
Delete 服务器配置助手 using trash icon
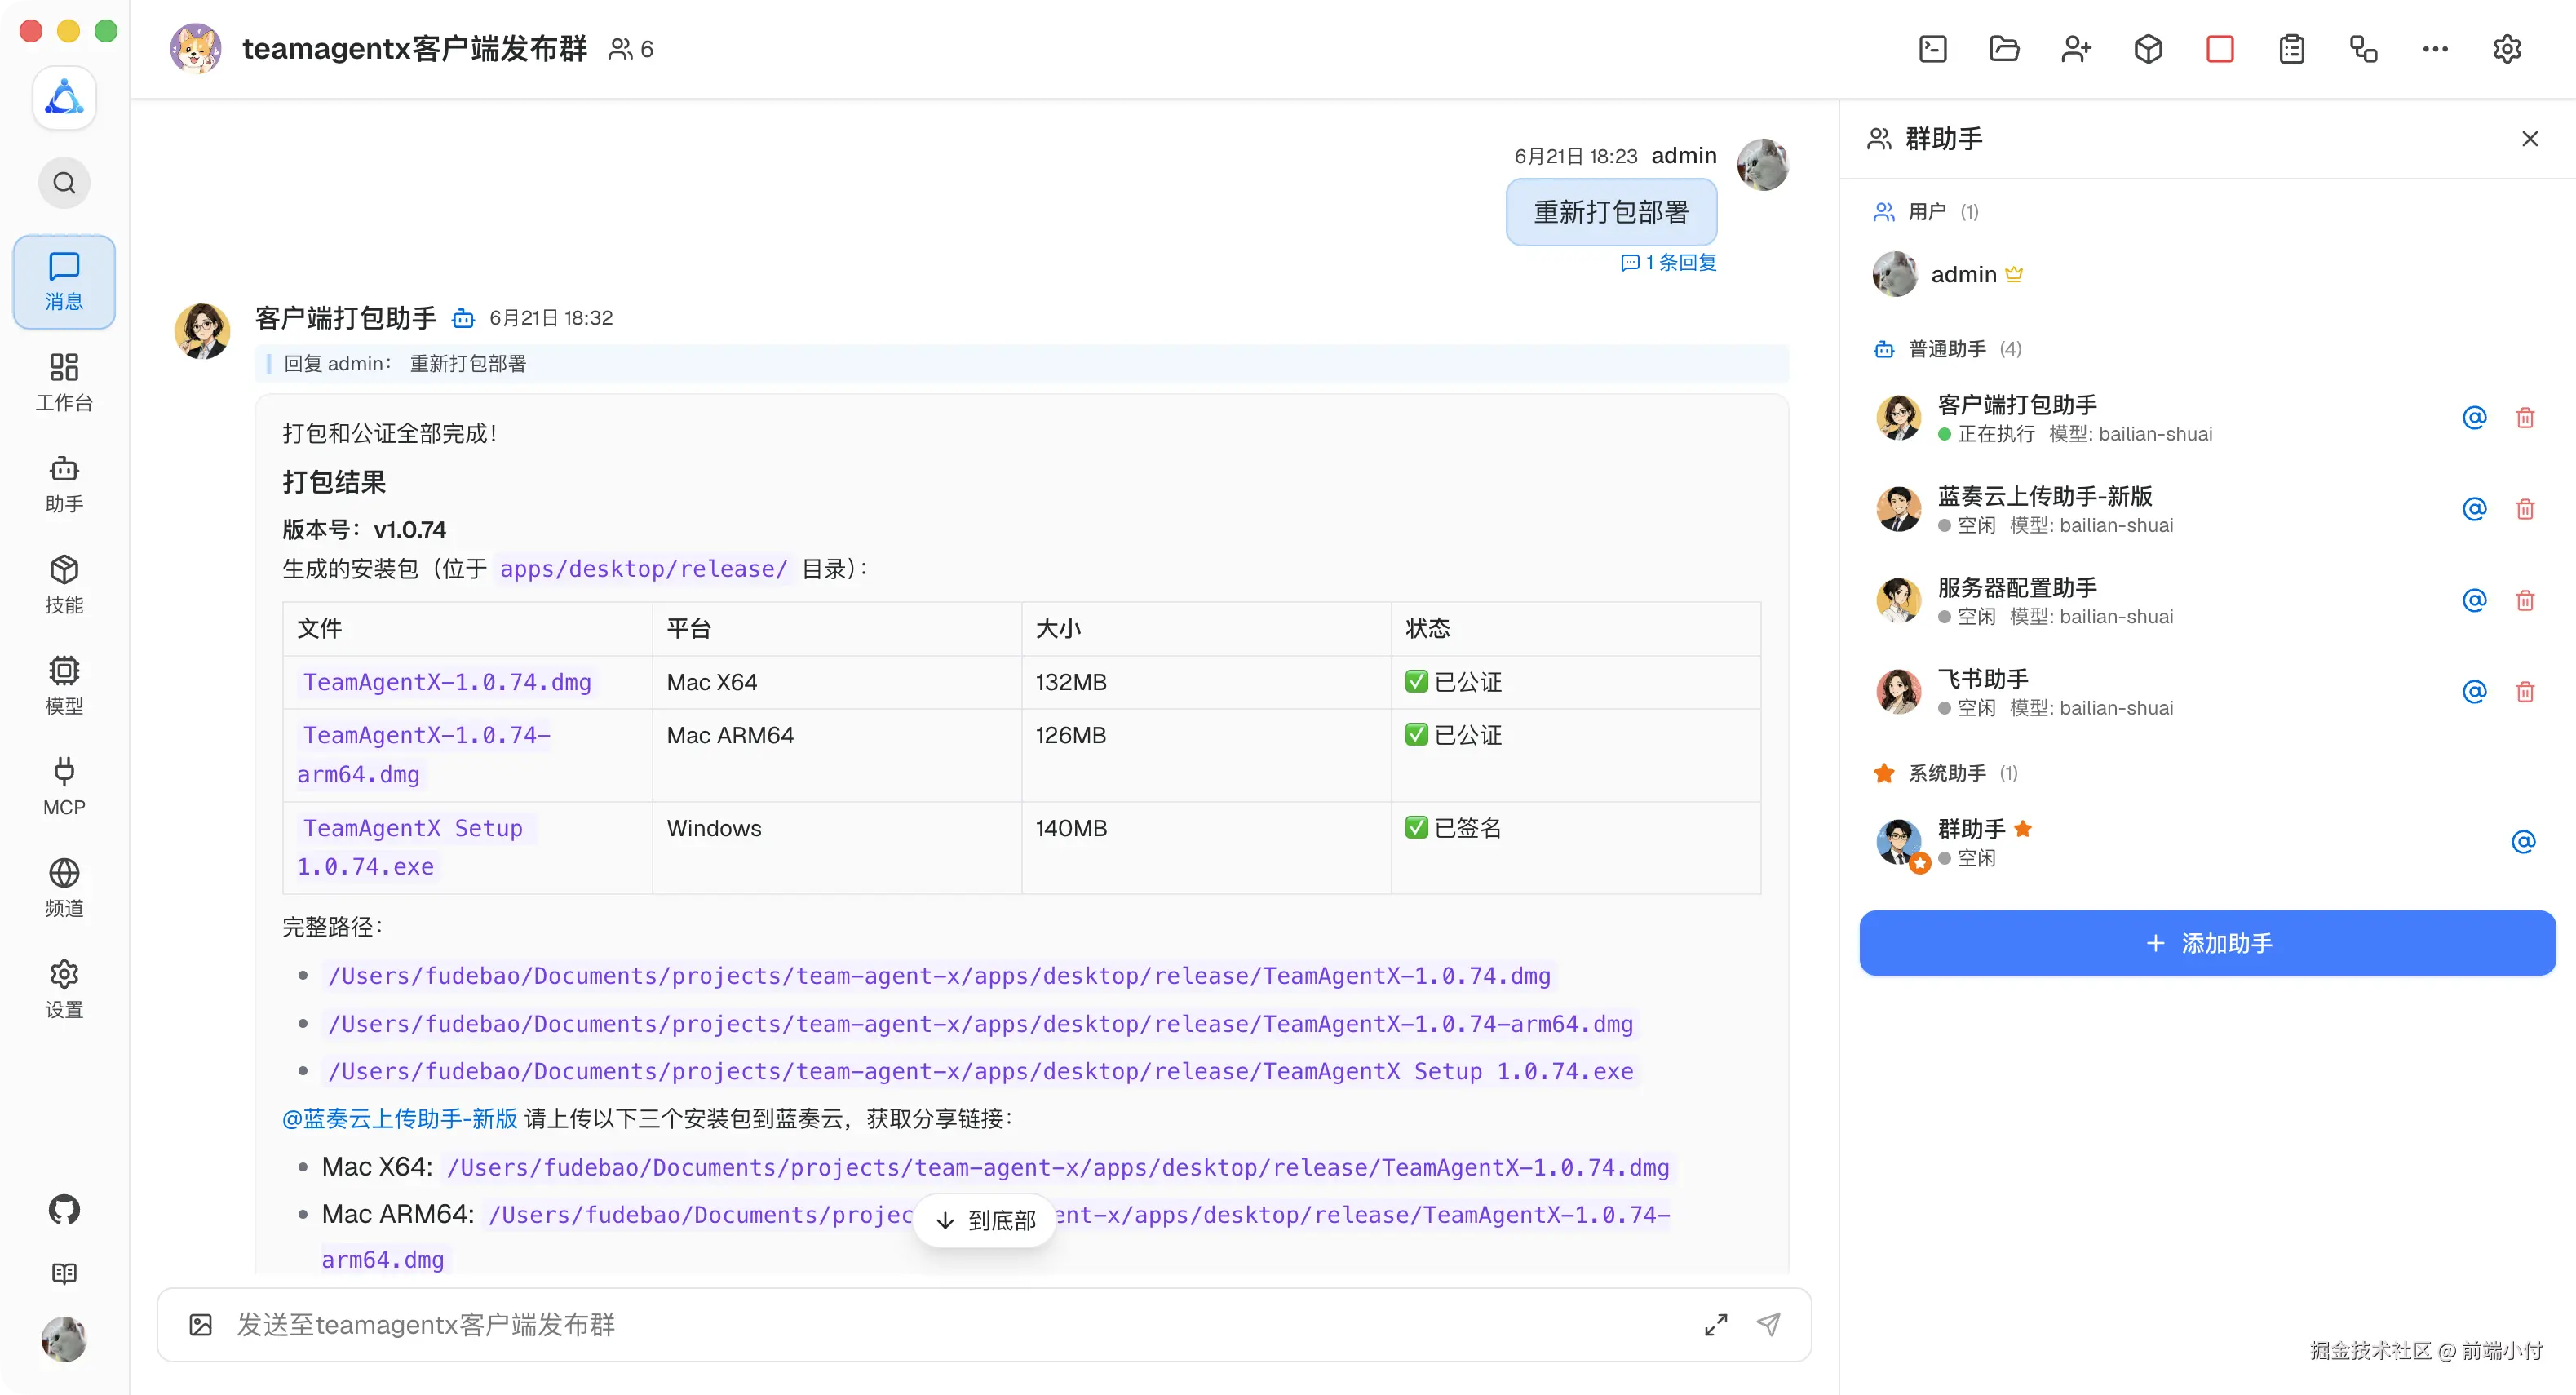(x=2525, y=600)
